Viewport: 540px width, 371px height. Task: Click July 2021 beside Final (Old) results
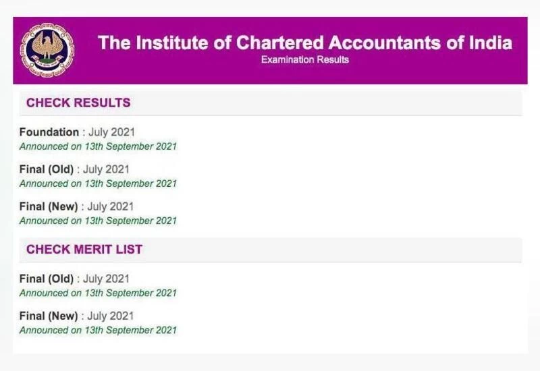click(106, 169)
